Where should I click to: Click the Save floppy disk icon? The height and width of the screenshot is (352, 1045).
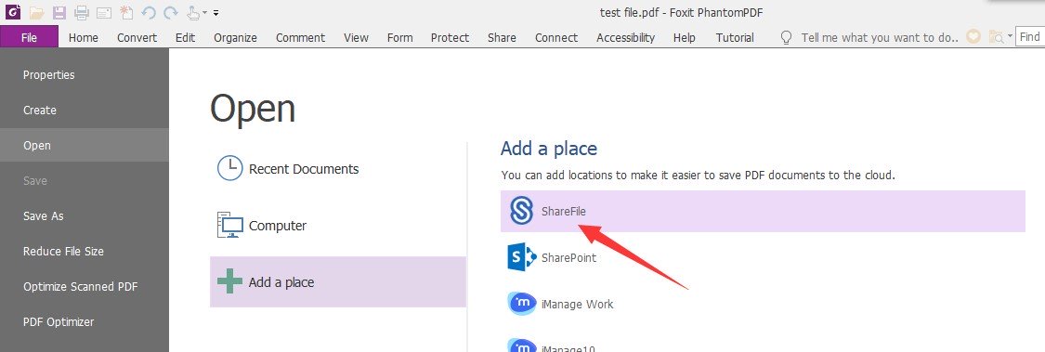coord(59,12)
